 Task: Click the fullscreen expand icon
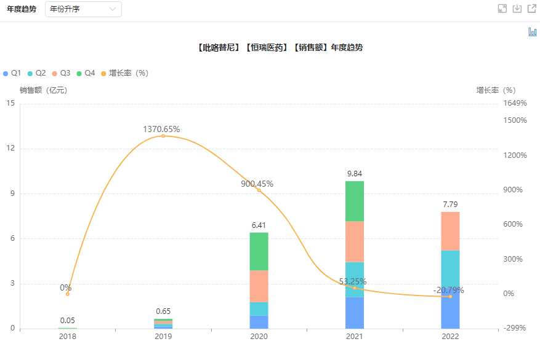502,9
